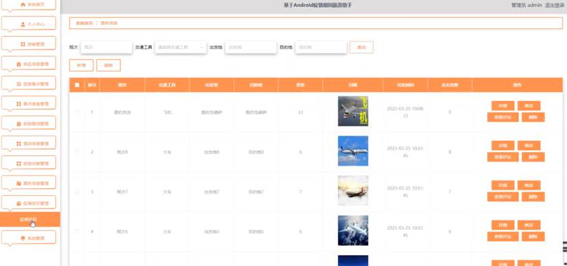Click the 出发时间 column header
Image resolution: width=567 pixels, height=266 pixels.
[405, 85]
